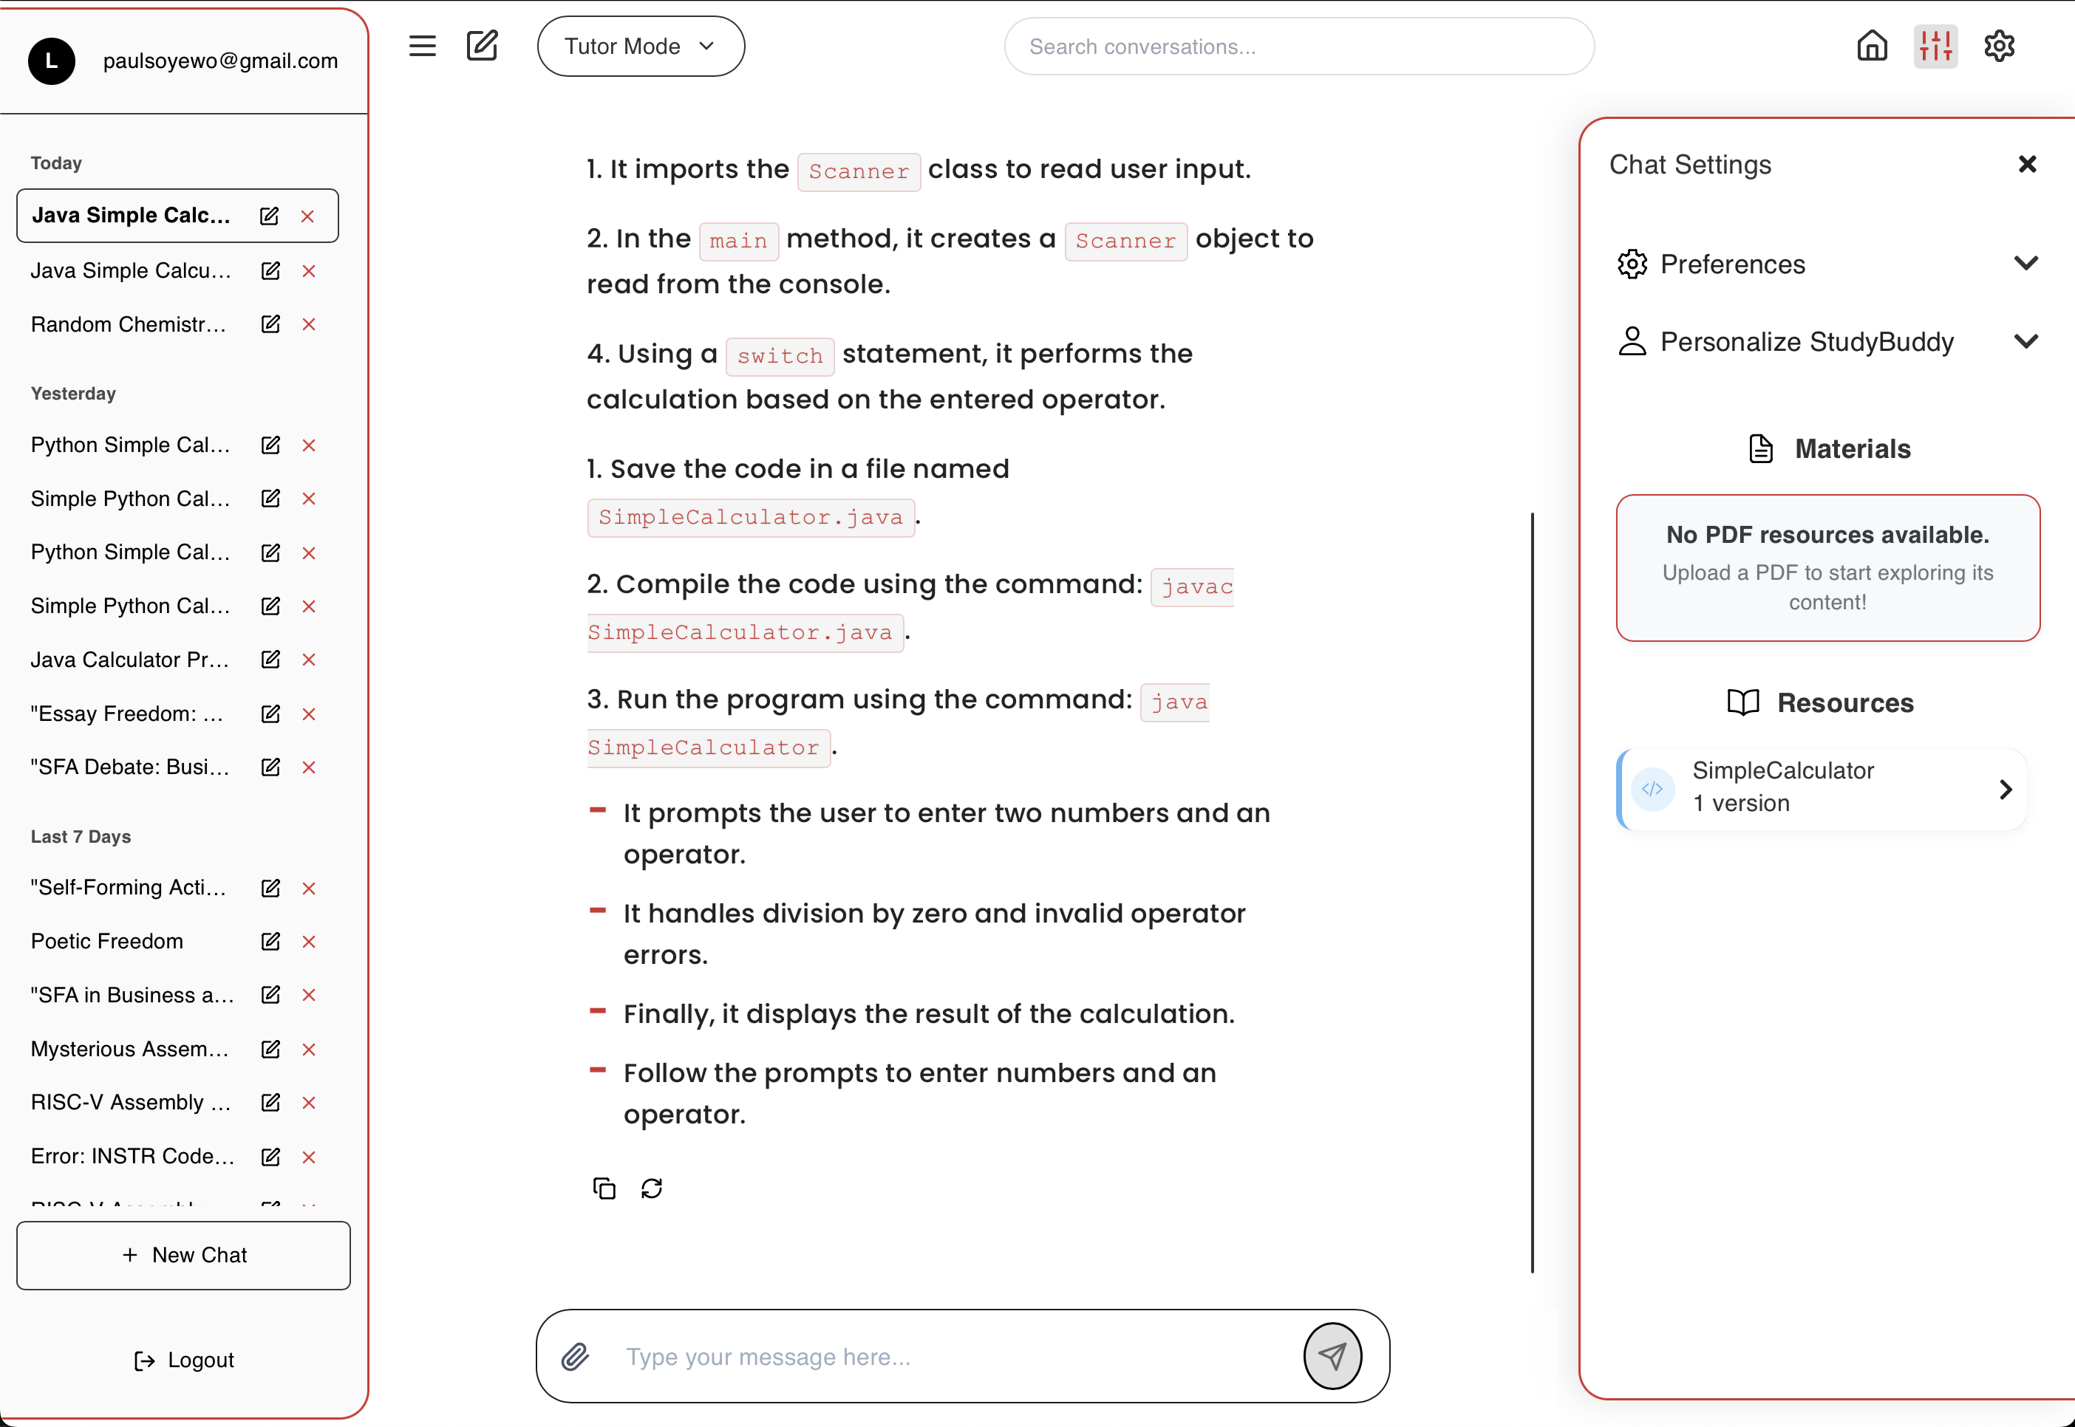
Task: Toggle the chat settings sliders icon
Action: point(1935,46)
